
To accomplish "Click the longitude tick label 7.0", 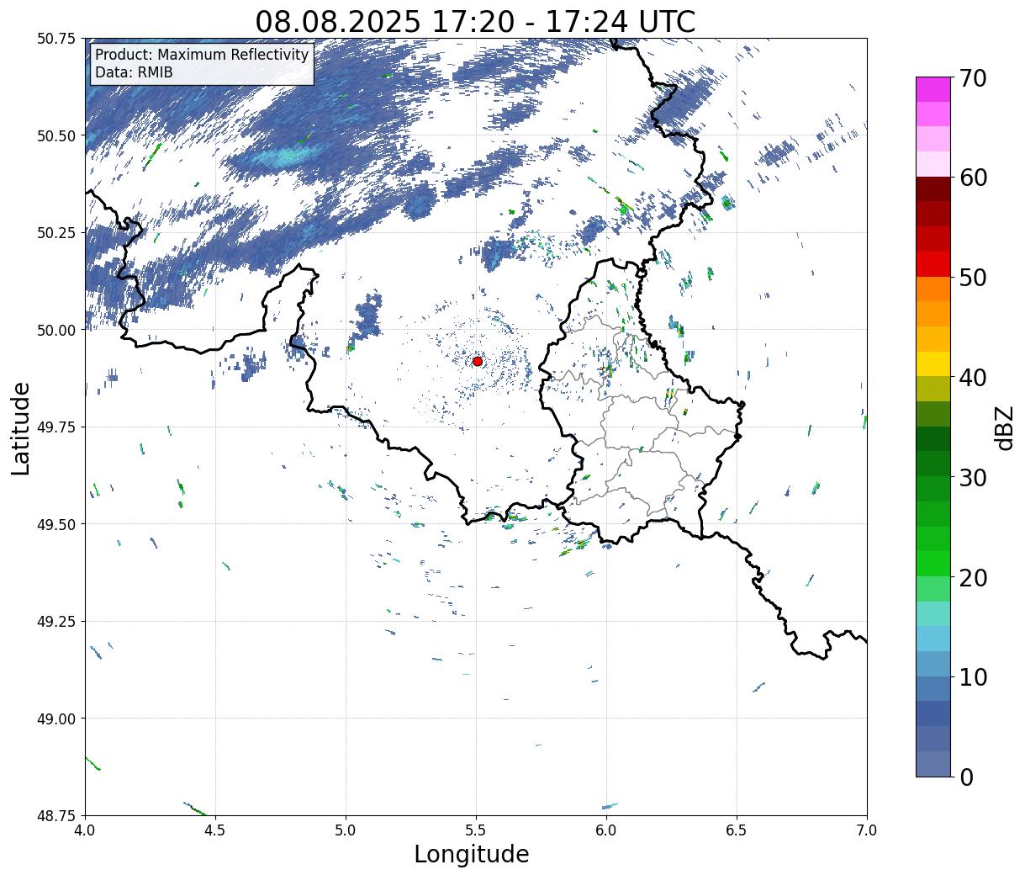I will click(x=867, y=830).
